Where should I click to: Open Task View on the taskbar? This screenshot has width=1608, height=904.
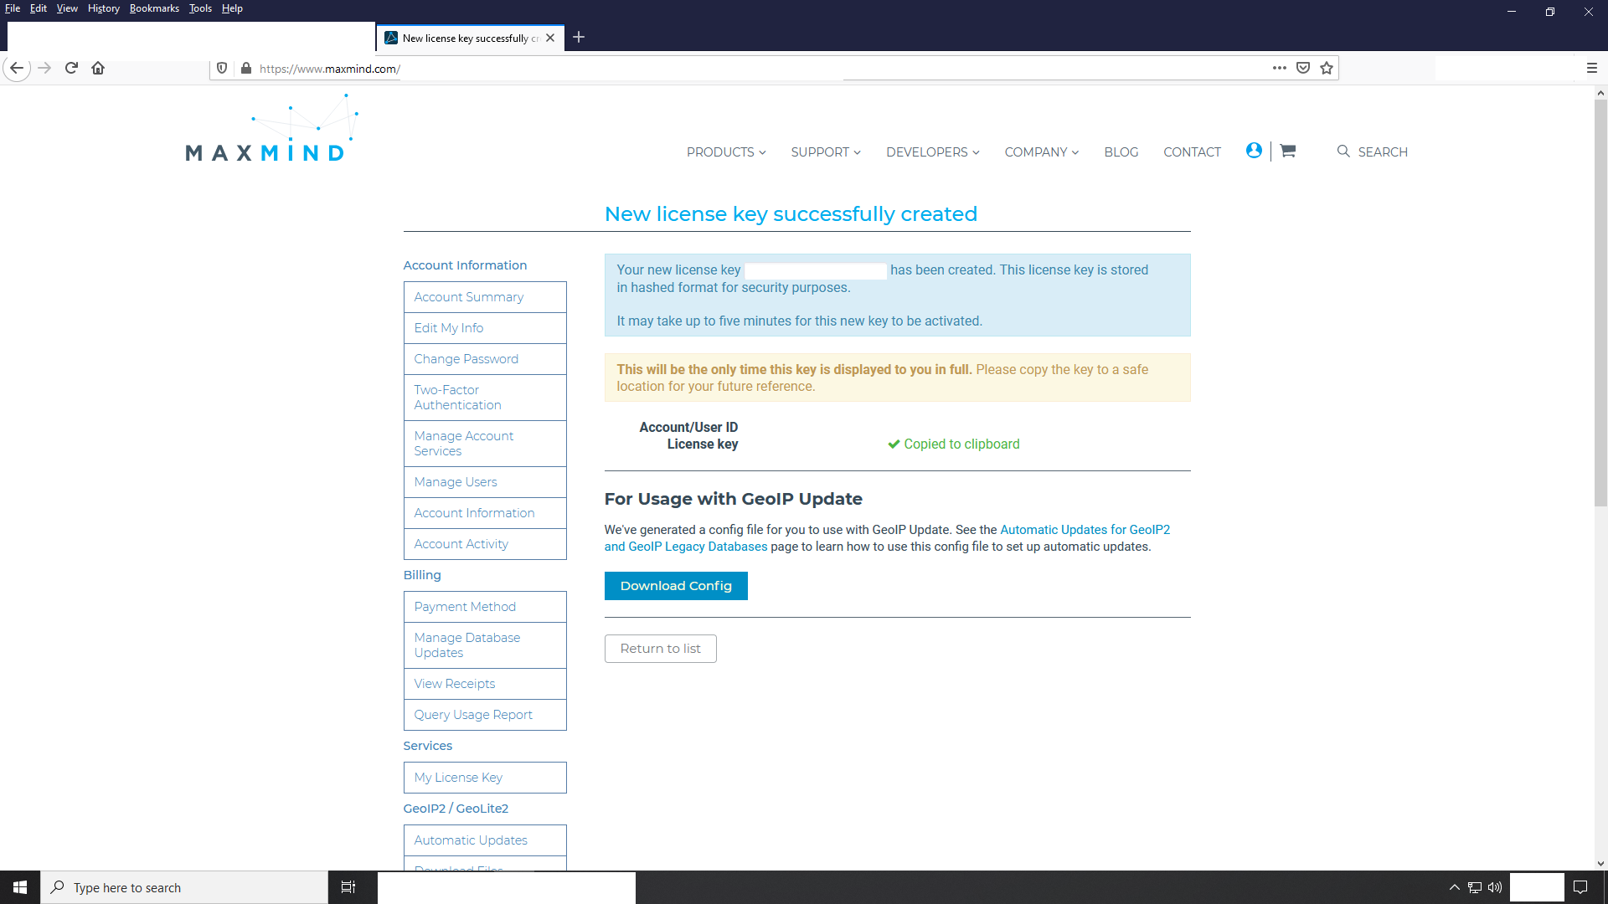click(348, 887)
